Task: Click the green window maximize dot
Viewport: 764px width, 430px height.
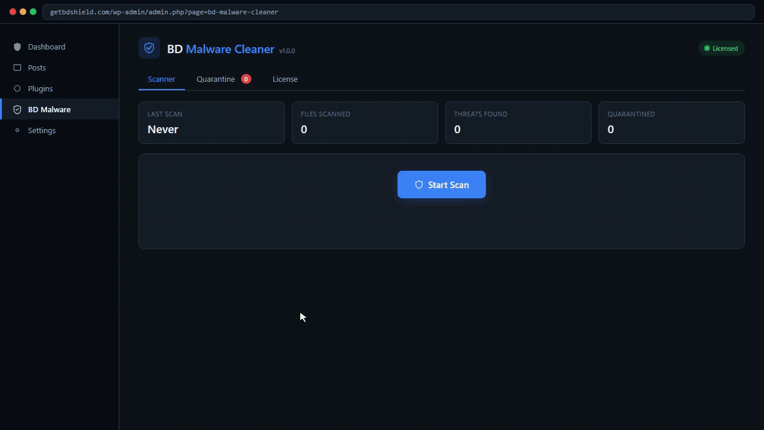Action: coord(33,12)
